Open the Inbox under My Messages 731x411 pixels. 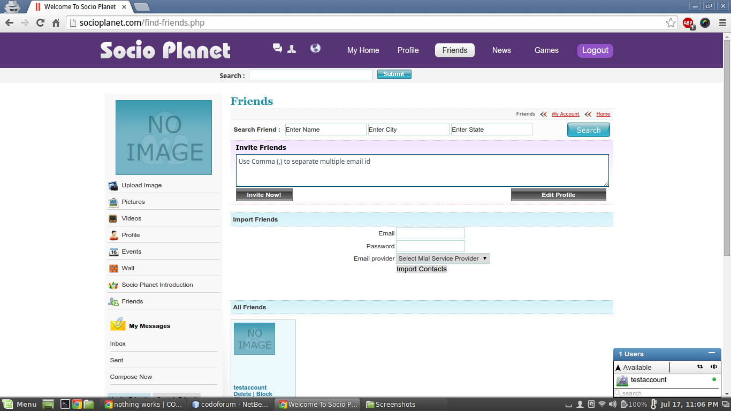(118, 344)
